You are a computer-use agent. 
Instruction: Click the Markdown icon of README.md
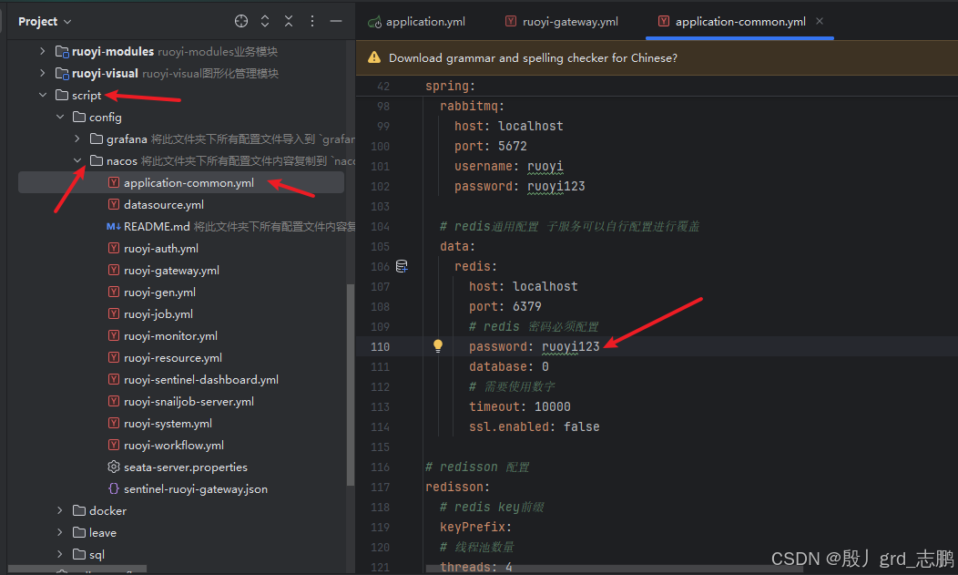[114, 226]
